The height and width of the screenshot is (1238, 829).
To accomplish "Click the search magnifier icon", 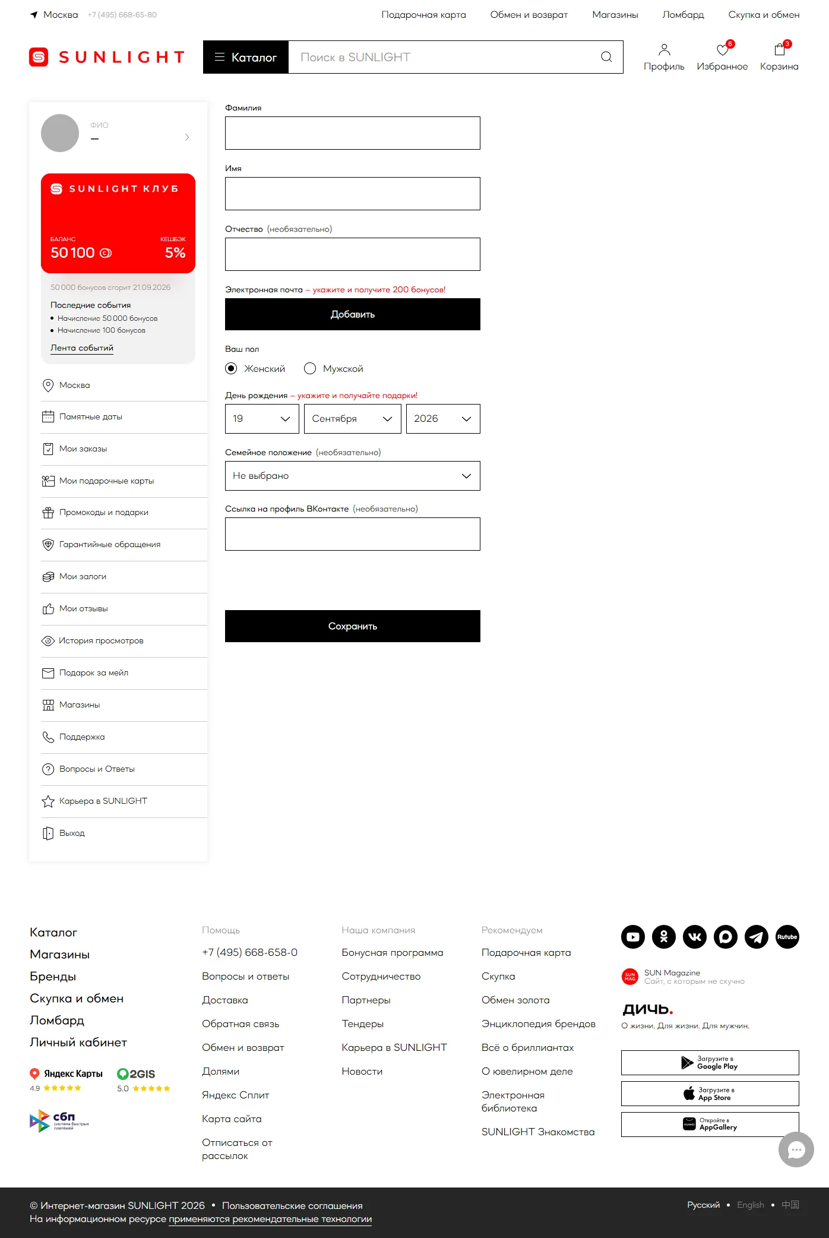I will point(606,57).
